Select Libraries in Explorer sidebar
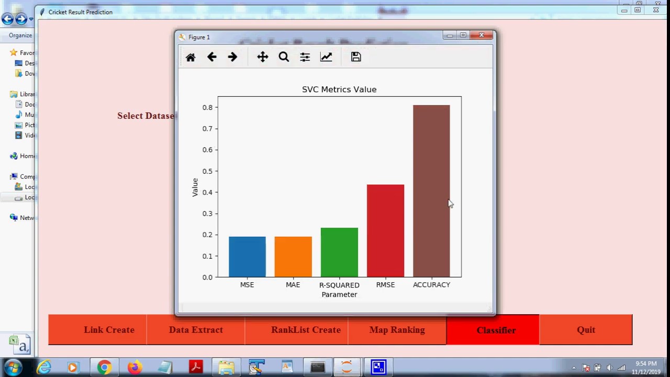670x377 pixels. pos(23,94)
